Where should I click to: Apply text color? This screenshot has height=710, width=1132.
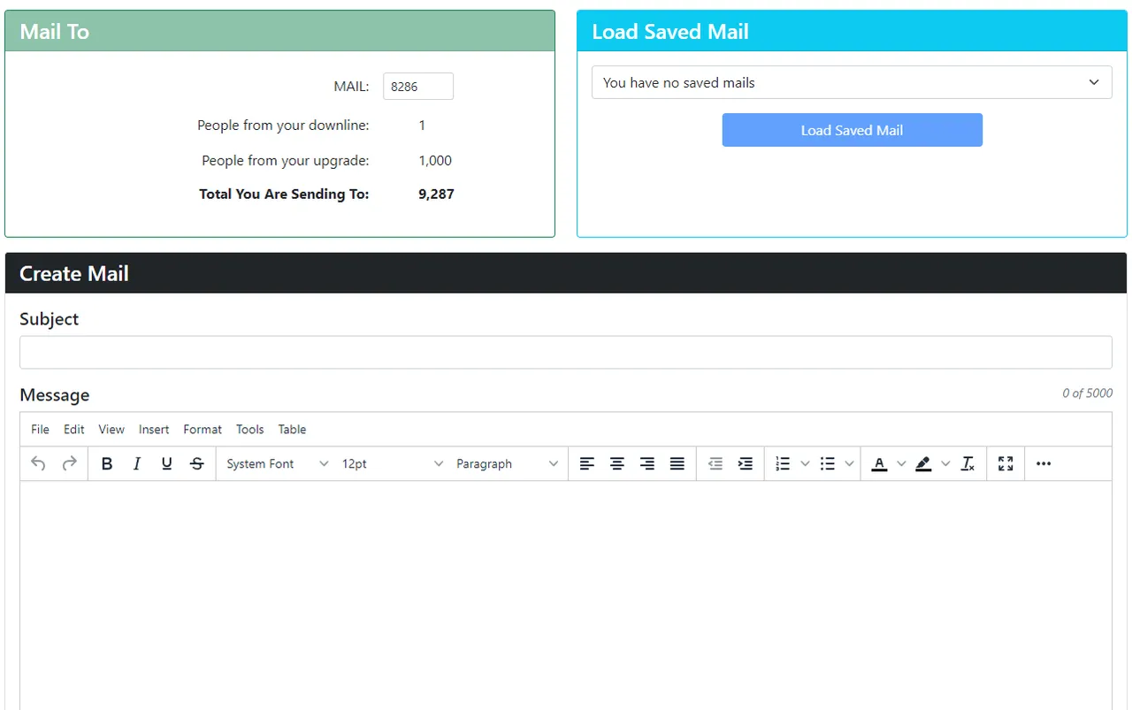(879, 463)
